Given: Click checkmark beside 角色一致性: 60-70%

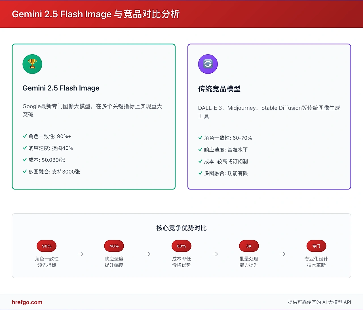Looking at the screenshot, I should (x=200, y=138).
